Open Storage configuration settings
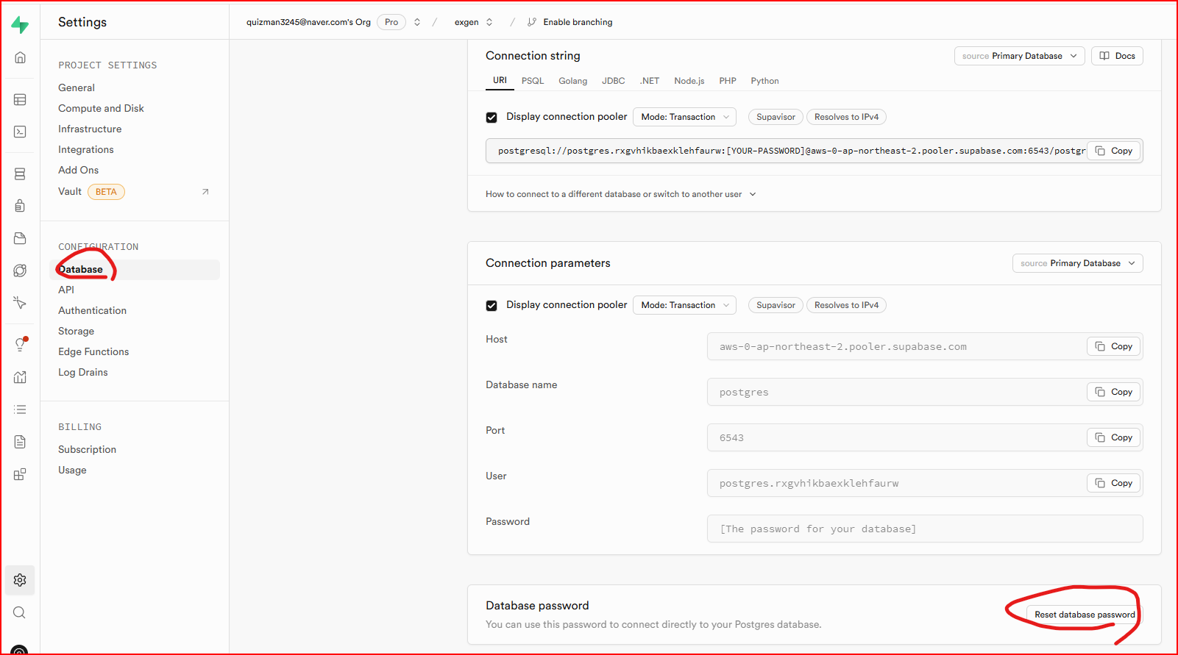This screenshot has width=1178, height=655. (x=76, y=331)
